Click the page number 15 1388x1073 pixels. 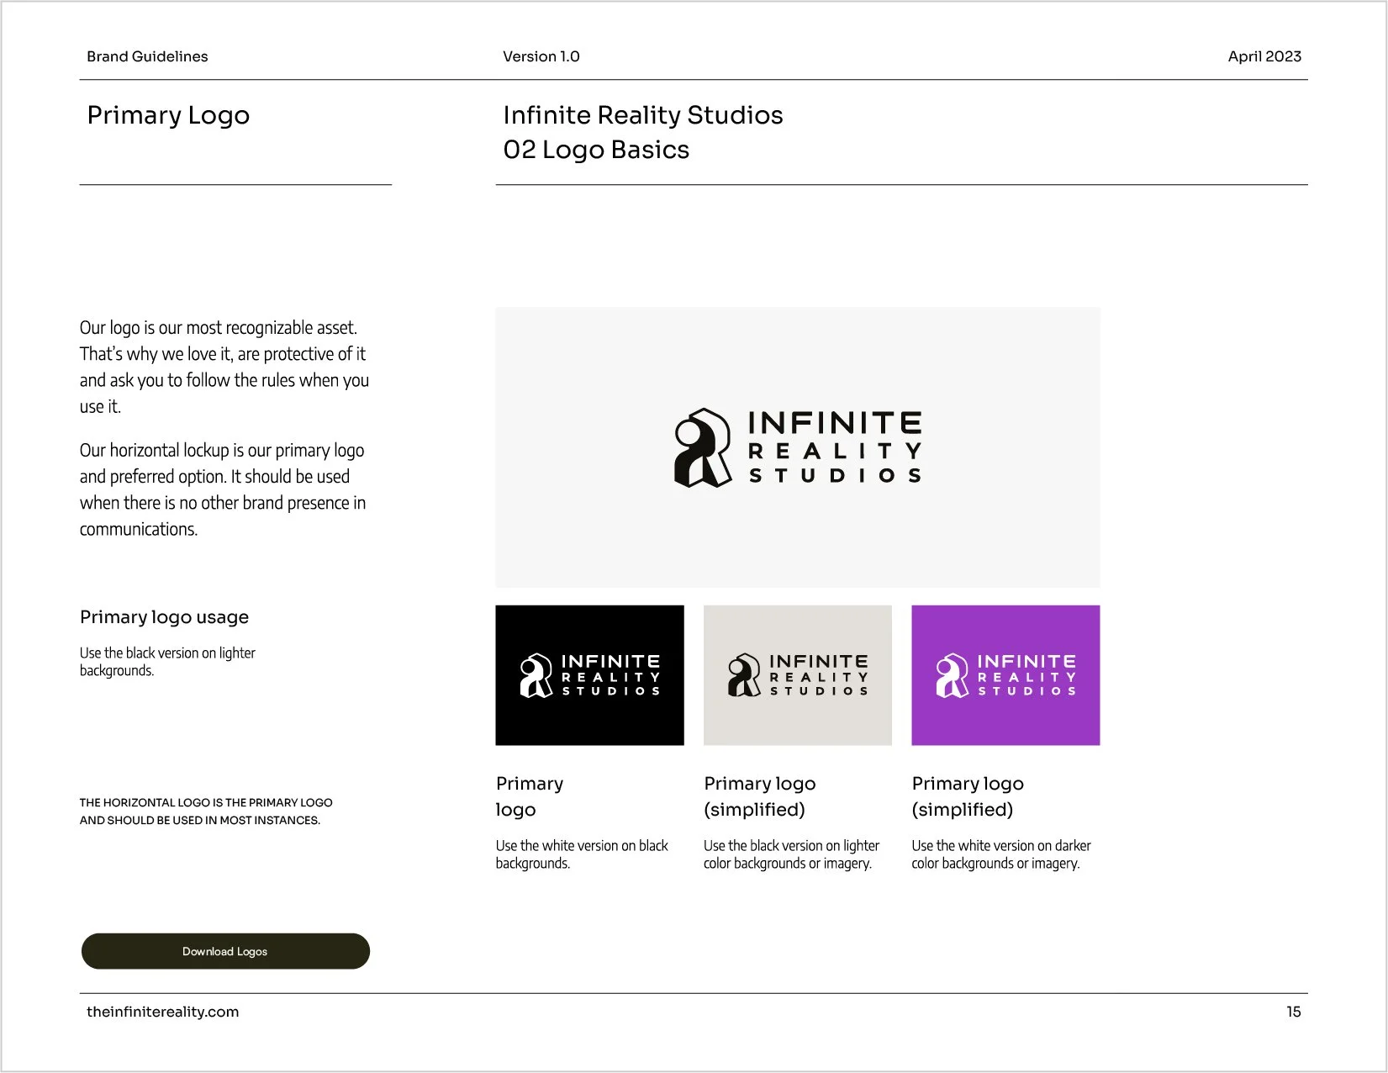1293,1012
